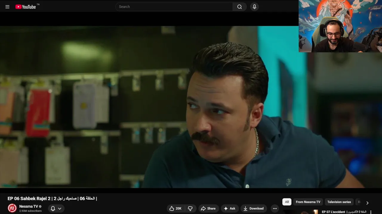This screenshot has height=214, width=382.
Task: Open the Nessma TV channel avatar
Action: click(12, 208)
